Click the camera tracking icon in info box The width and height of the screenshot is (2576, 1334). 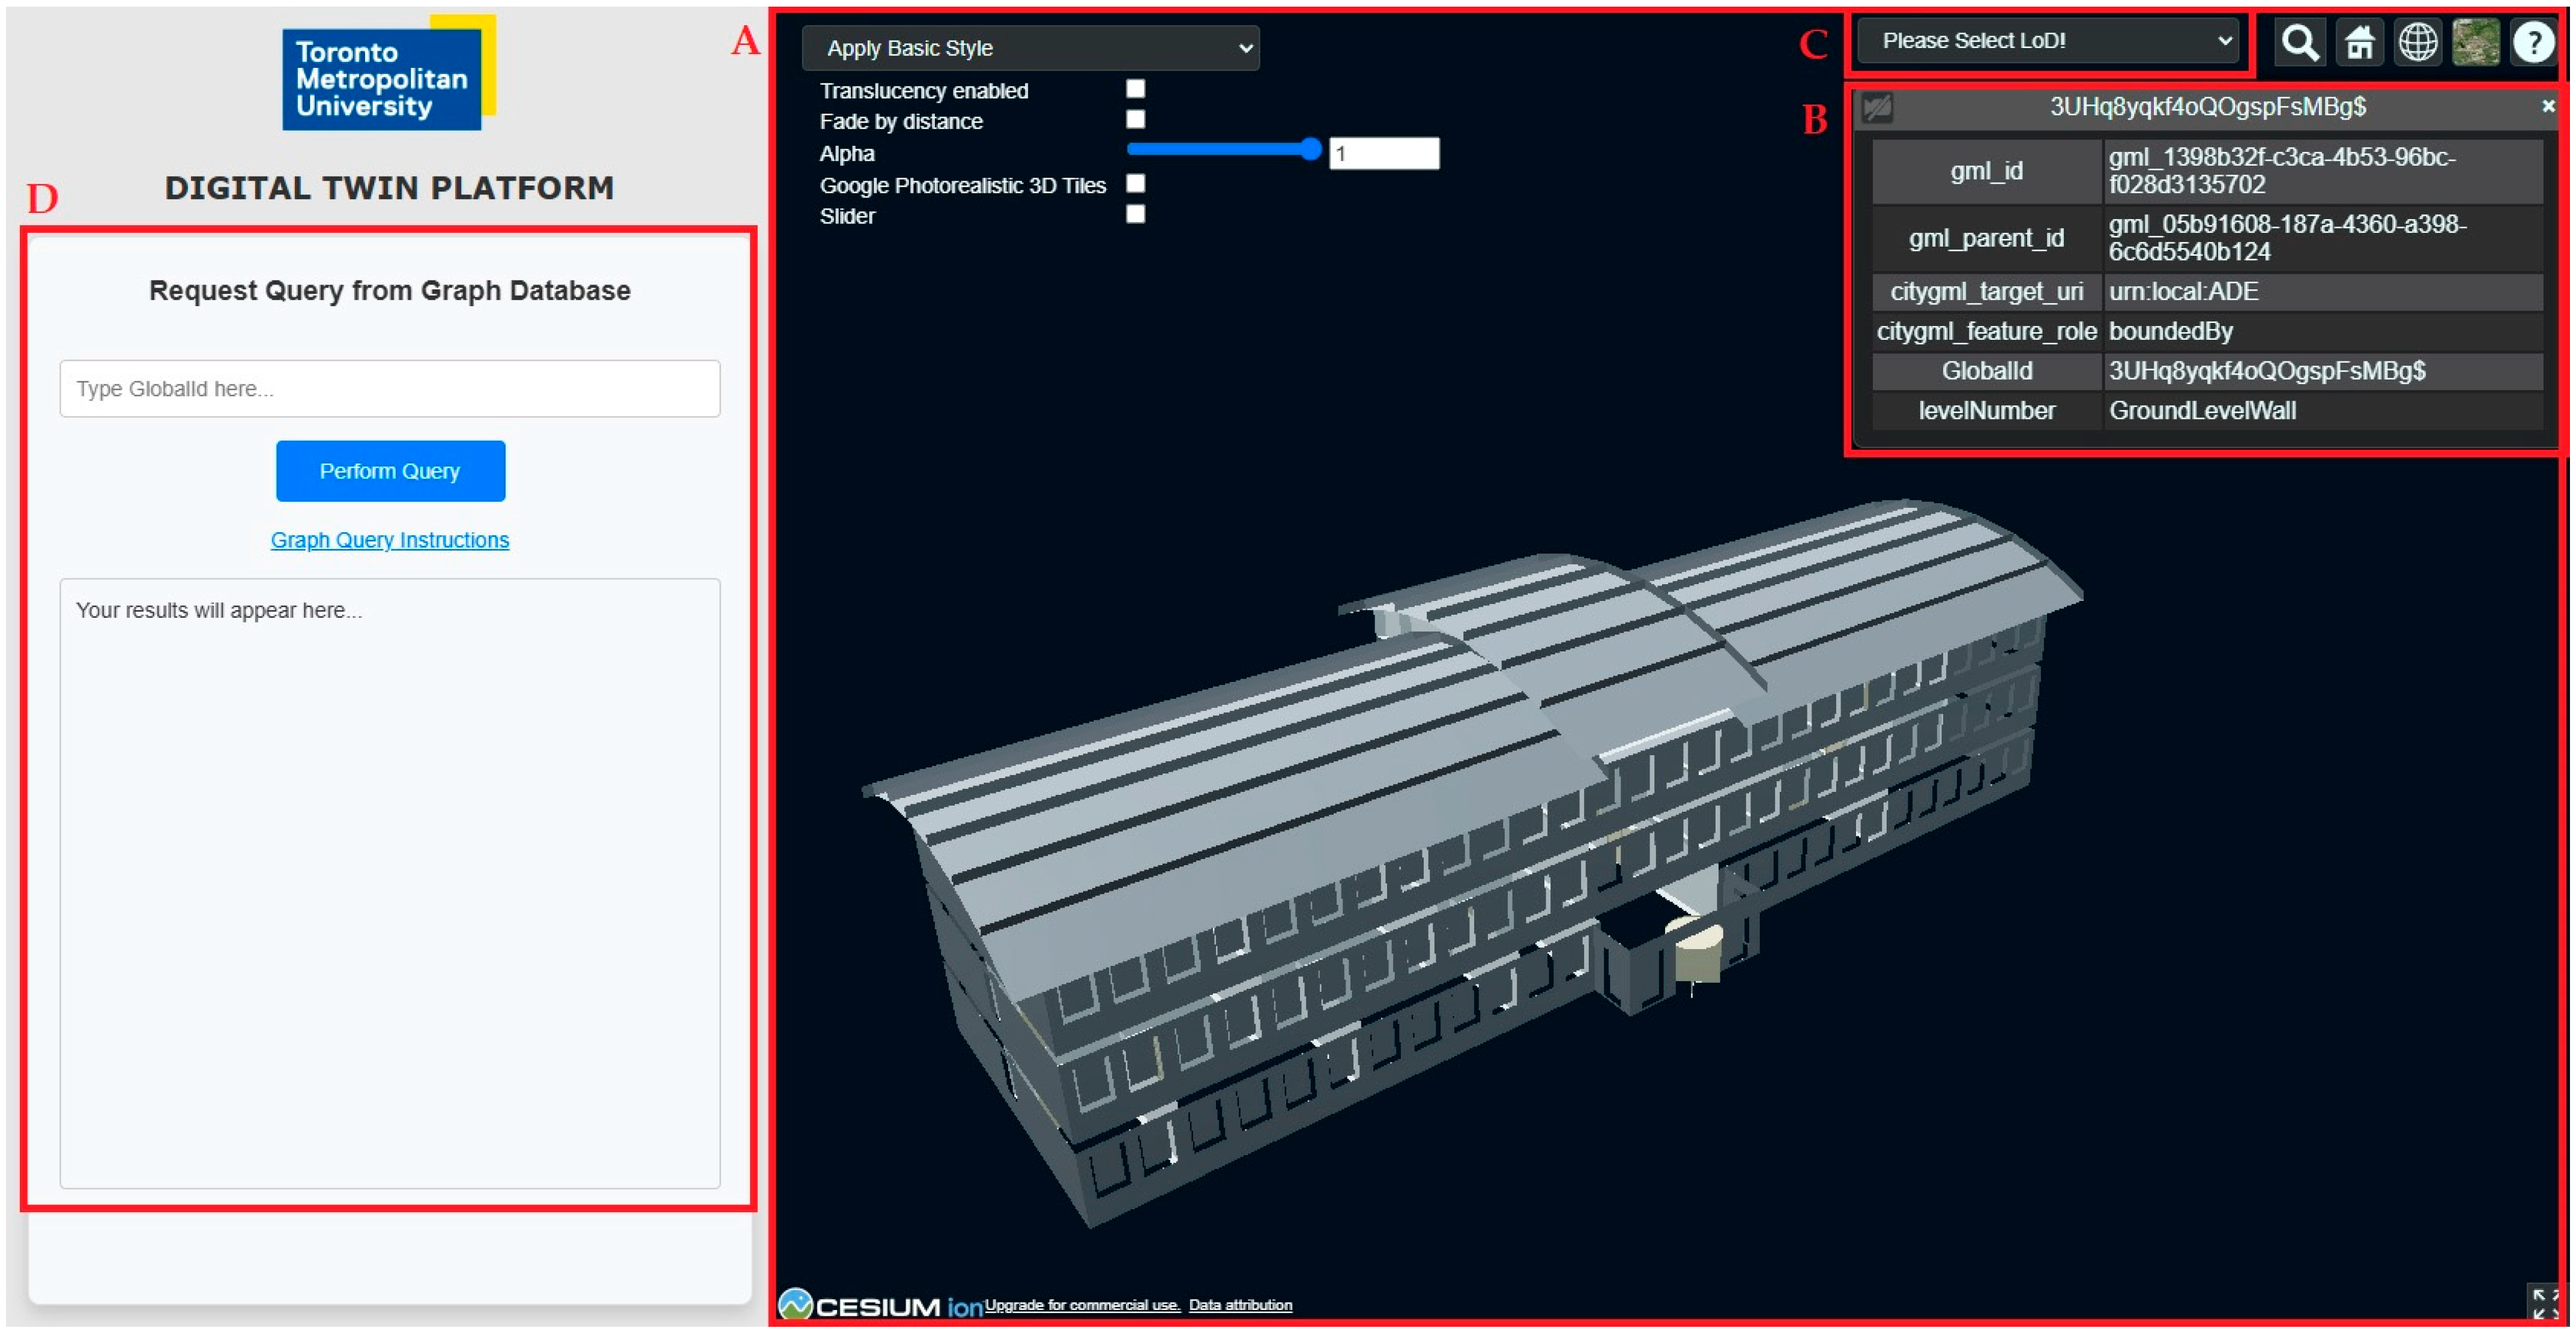[1877, 107]
